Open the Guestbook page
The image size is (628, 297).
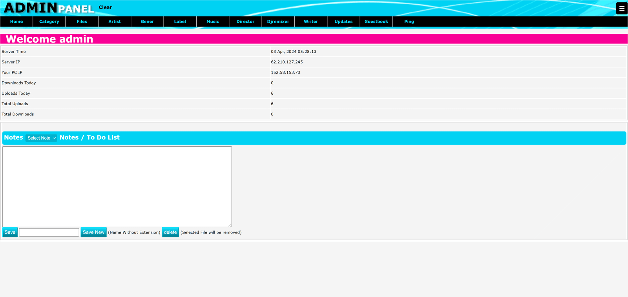(x=376, y=22)
